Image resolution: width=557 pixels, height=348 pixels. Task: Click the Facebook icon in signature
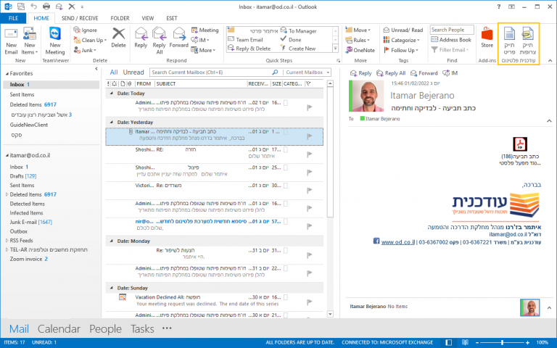[376, 241]
